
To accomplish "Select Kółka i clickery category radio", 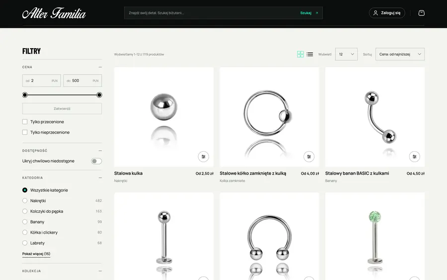I will click(x=25, y=232).
